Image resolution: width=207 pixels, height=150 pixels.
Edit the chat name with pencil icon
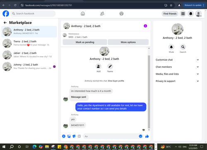[x=110, y=67]
